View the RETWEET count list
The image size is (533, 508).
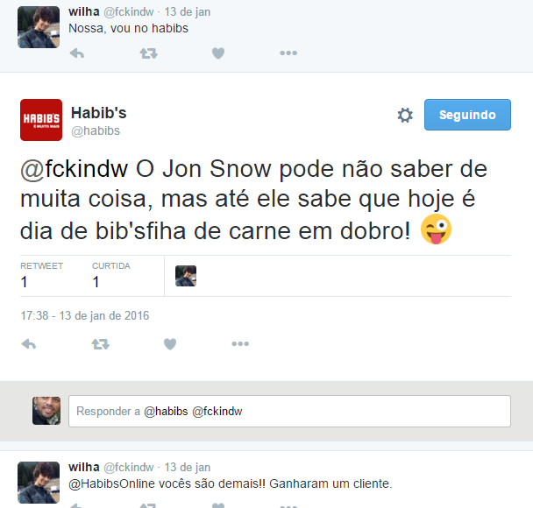click(x=41, y=275)
